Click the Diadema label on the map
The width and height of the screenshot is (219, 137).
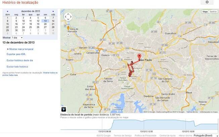(148, 96)
